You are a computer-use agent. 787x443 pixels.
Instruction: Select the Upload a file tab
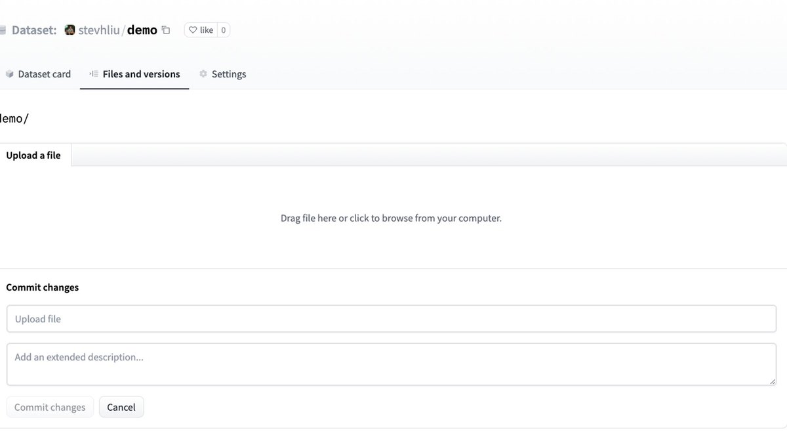pyautogui.click(x=33, y=155)
